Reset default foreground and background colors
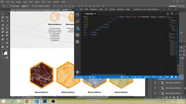Image resolution: width=186 pixels, height=104 pixels. click(2, 54)
